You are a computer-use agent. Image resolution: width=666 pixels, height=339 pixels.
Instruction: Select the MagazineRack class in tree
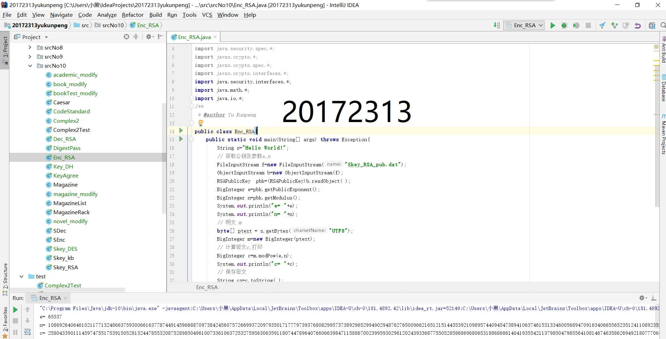click(x=71, y=212)
